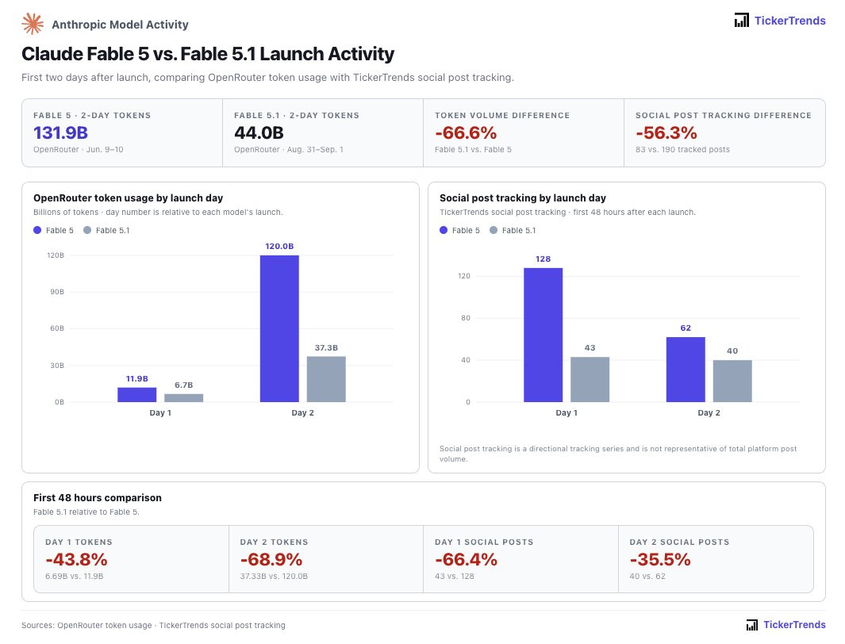Click the '37.33B vs. 120.0B' caption
Screen dimensions: 845x644
pyautogui.click(x=274, y=576)
